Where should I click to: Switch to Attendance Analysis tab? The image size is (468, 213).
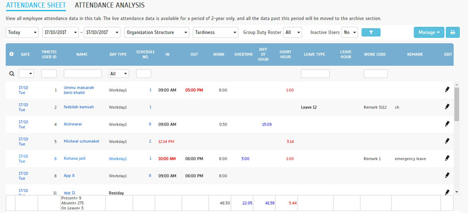(109, 5)
